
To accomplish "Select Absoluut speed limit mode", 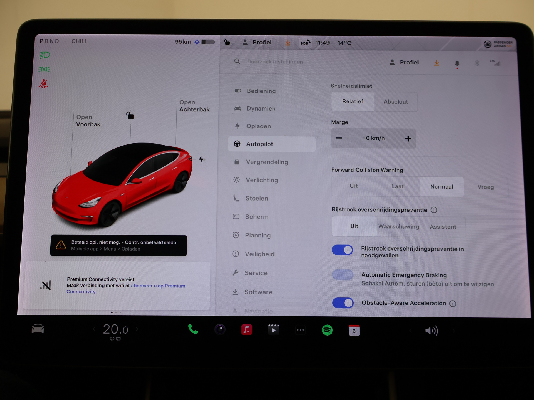I will pos(396,102).
